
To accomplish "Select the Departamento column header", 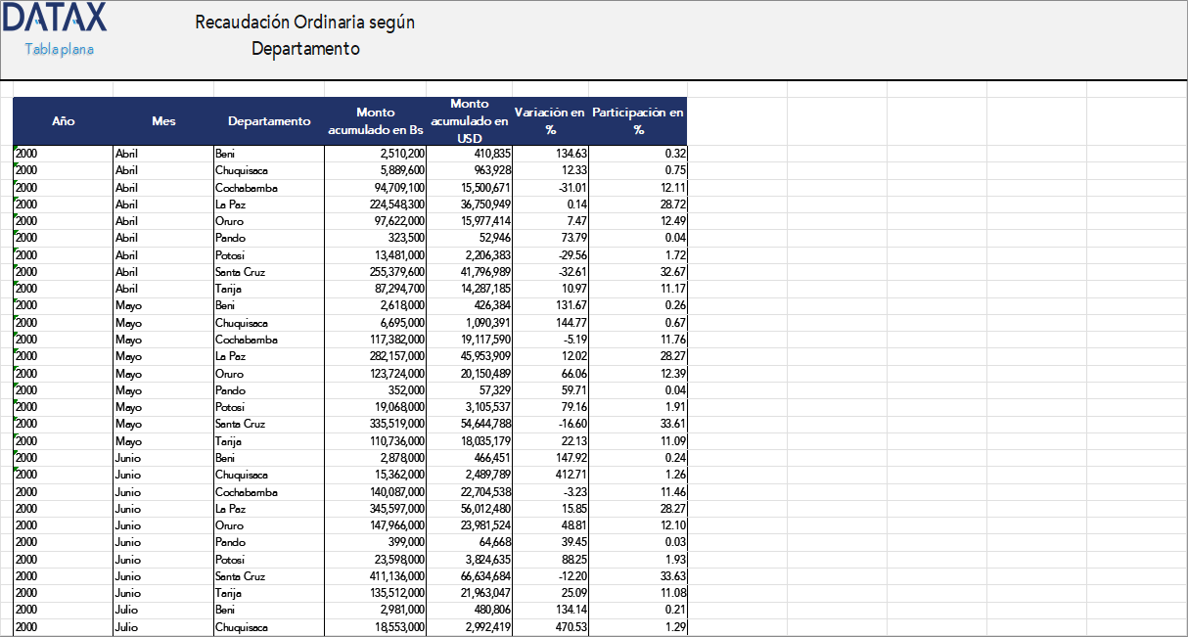I will coord(267,121).
